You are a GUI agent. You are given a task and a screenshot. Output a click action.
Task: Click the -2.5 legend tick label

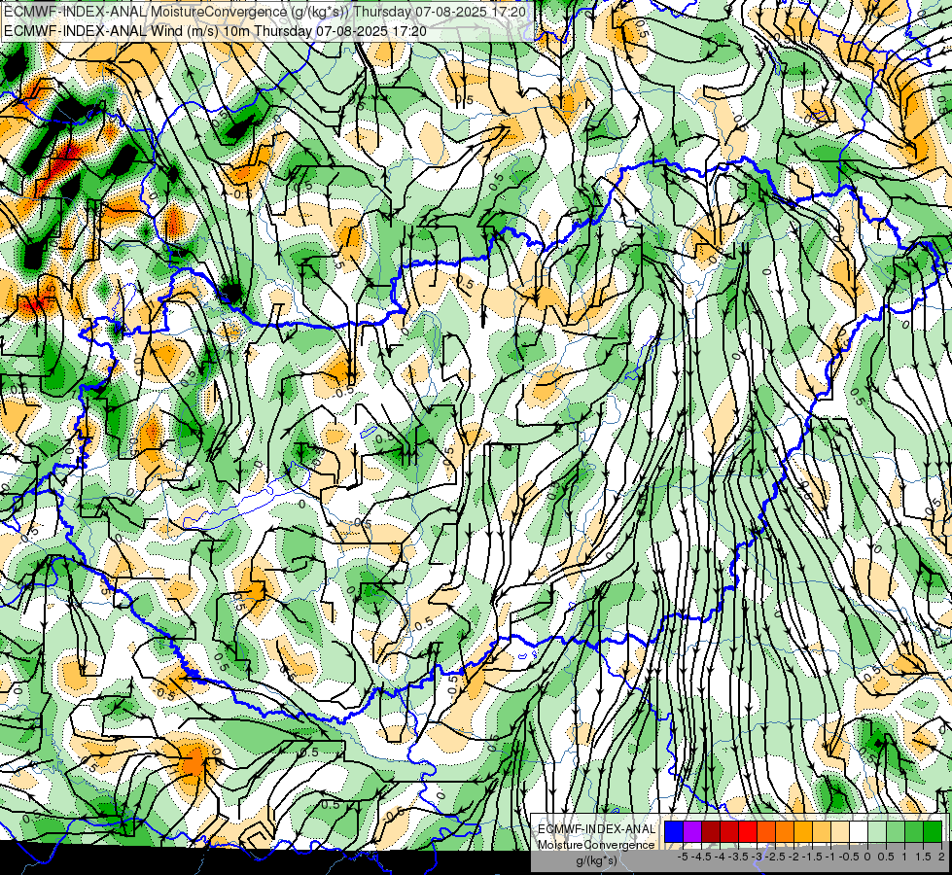775,857
